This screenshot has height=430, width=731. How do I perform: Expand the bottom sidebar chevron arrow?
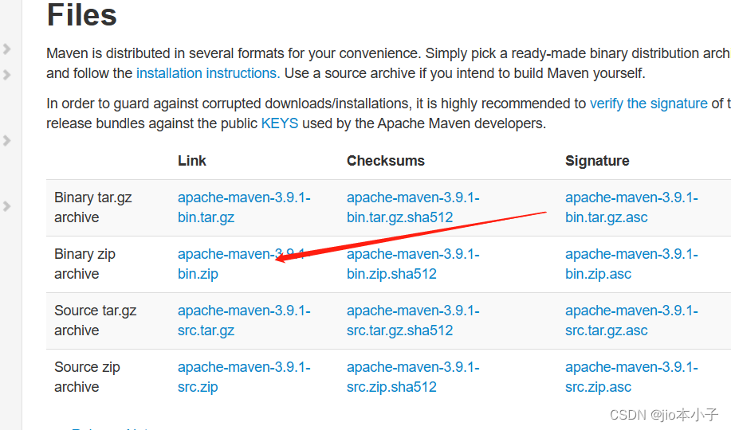(6, 206)
